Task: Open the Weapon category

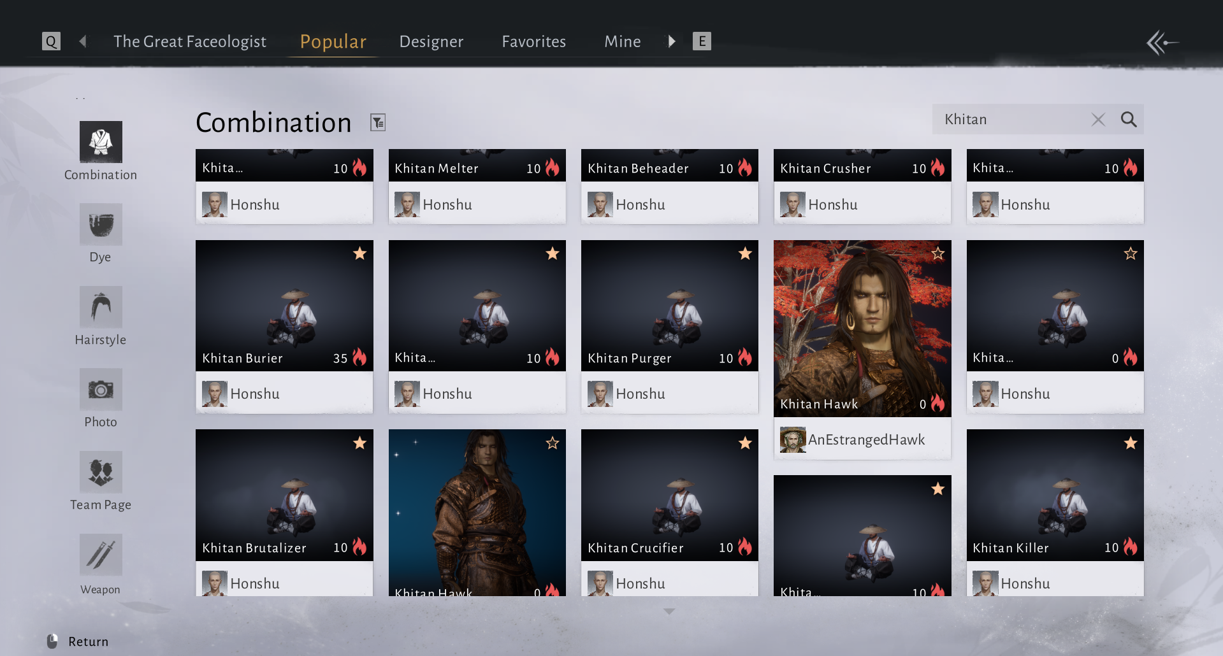Action: [x=101, y=564]
